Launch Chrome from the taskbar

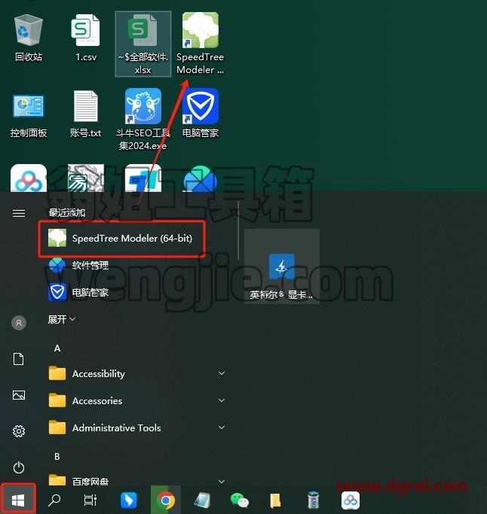pos(166,500)
